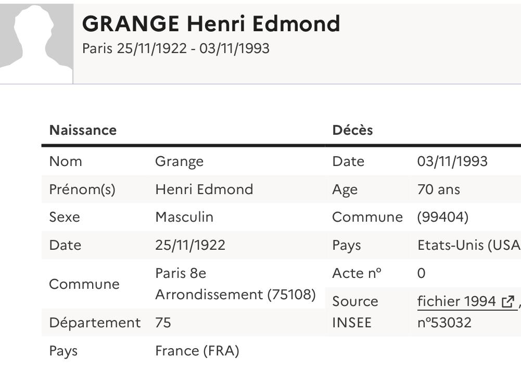Click the external link icon beside fichier 1994
The width and height of the screenshot is (521, 370).
507,302
